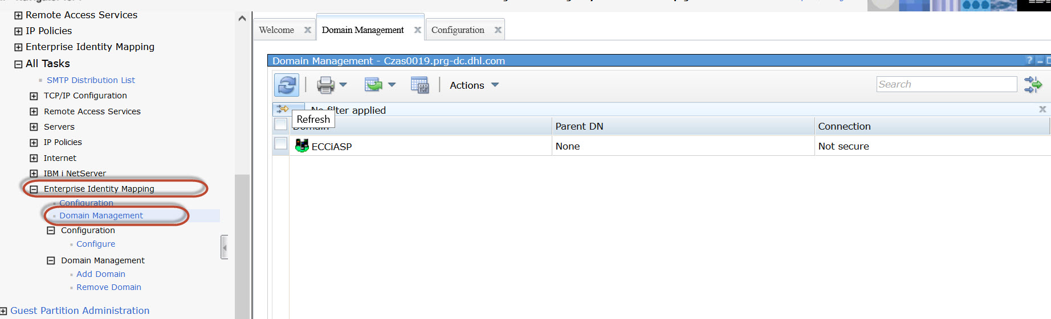Viewport: 1051px width, 319px height.
Task: Open the Actions dropdown menu
Action: pos(474,85)
